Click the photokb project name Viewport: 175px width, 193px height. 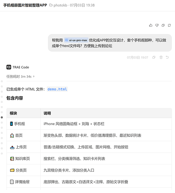pyautogui.click(x=60, y=5)
